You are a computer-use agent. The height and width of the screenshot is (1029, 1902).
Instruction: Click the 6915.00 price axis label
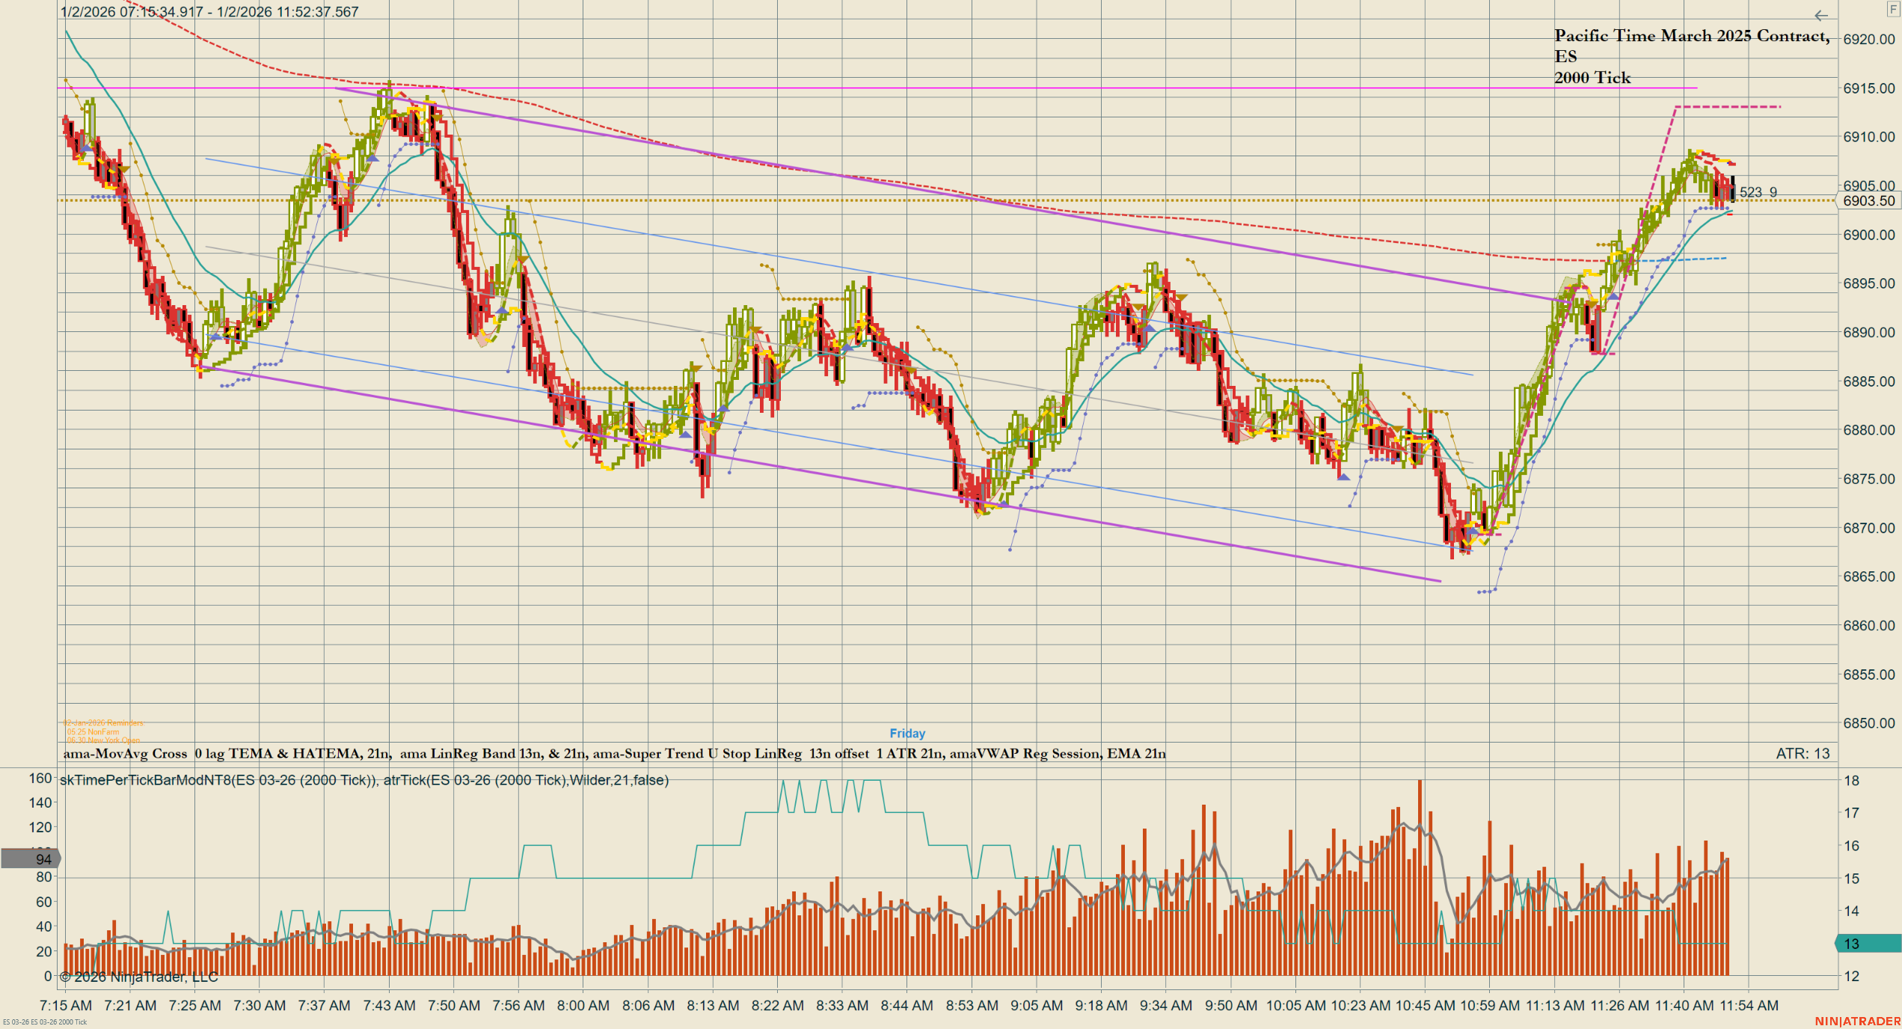[1869, 88]
